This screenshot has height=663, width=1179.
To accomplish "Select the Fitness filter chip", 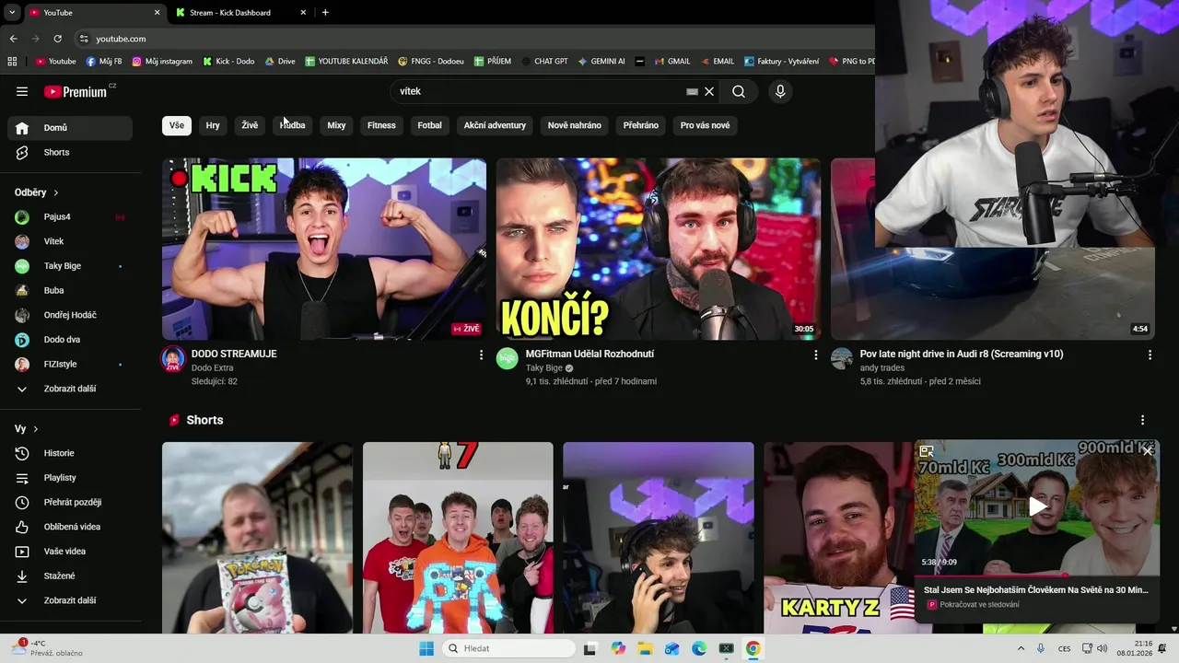I will tap(381, 125).
